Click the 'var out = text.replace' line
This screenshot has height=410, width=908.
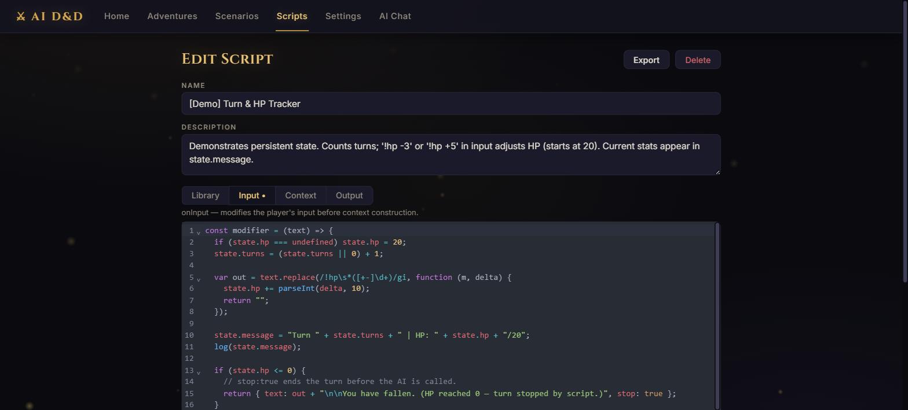(x=363, y=277)
